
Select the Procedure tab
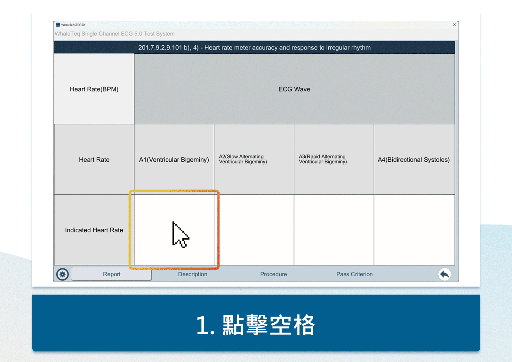coord(274,274)
